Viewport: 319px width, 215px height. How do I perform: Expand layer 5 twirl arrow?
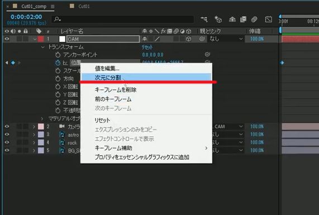click(x=34, y=150)
